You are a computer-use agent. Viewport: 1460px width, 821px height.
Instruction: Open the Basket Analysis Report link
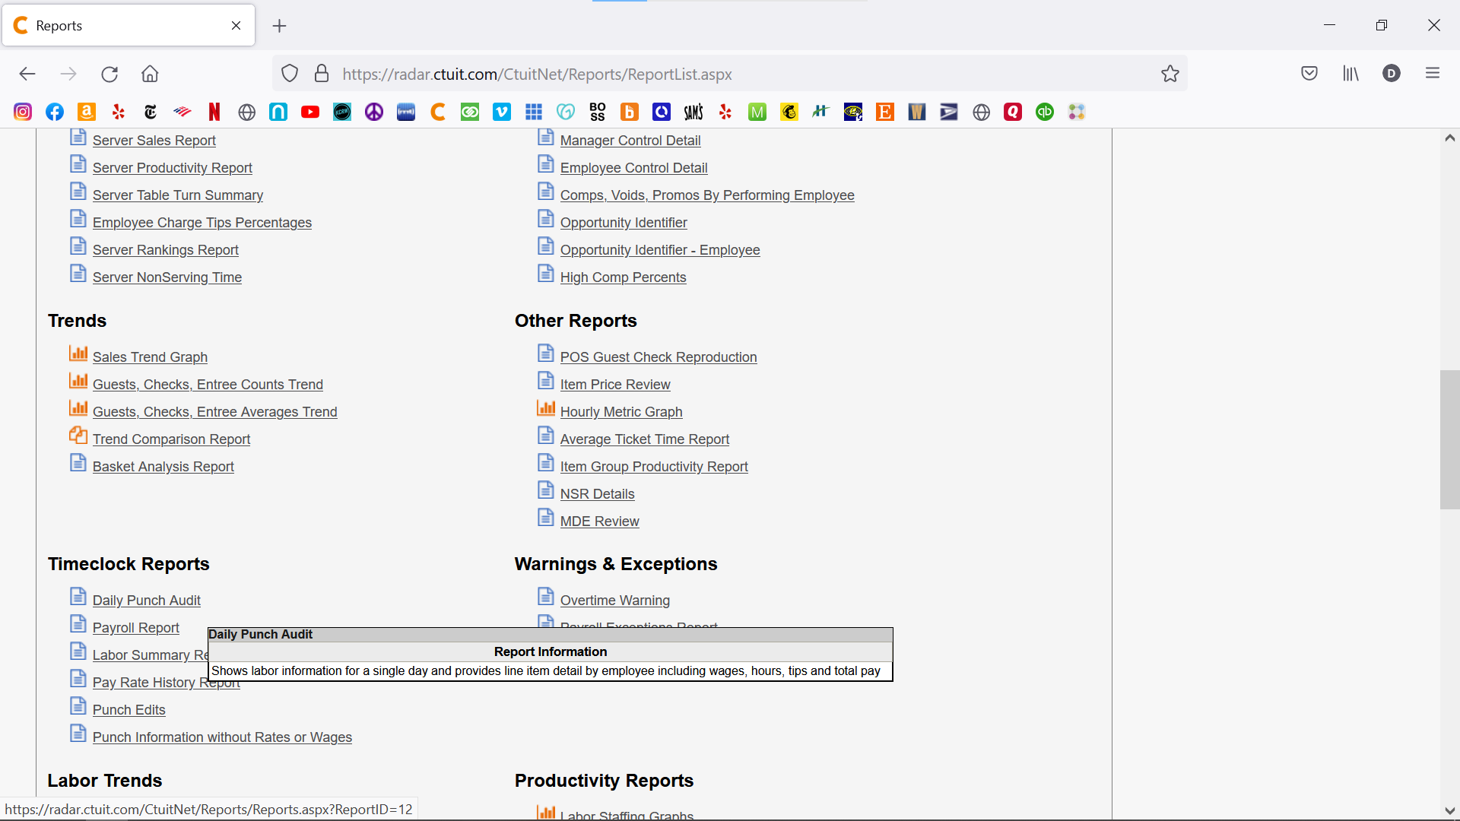click(x=163, y=467)
